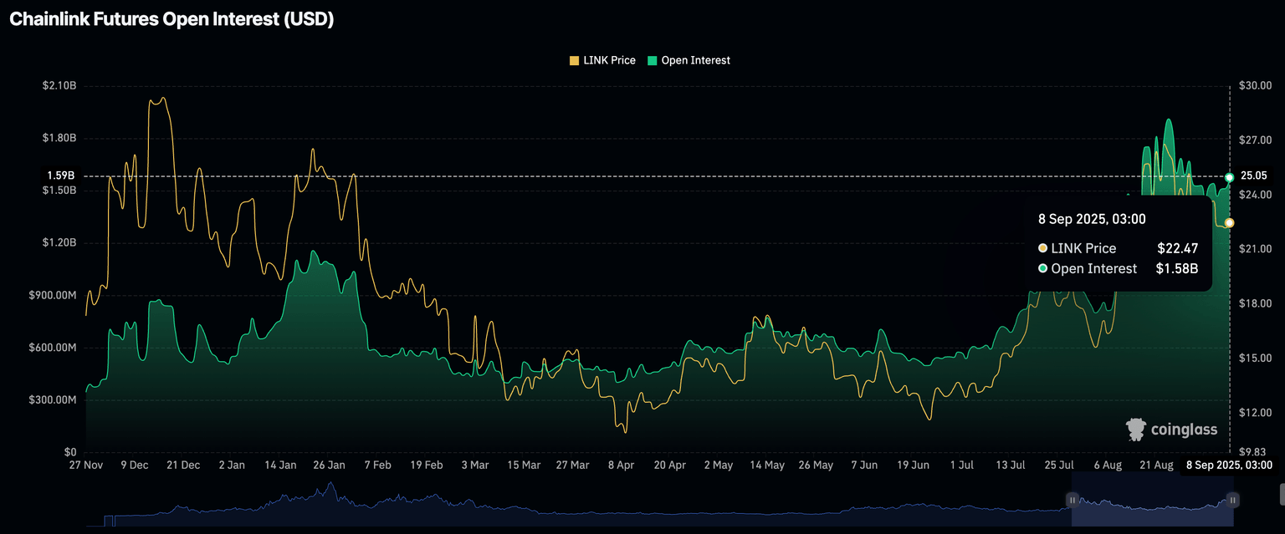Viewport: 1285px width, 534px height.
Task: Click the yellow dot beside LINK Price in tooltip
Action: coord(1042,248)
